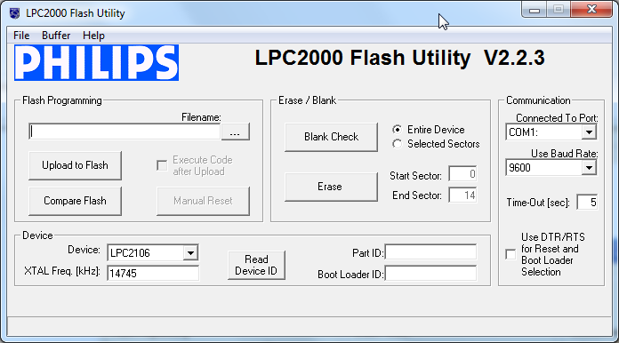Viewport: 619px width, 343px height.
Task: Click the Time-Out seconds field
Action: 587,203
